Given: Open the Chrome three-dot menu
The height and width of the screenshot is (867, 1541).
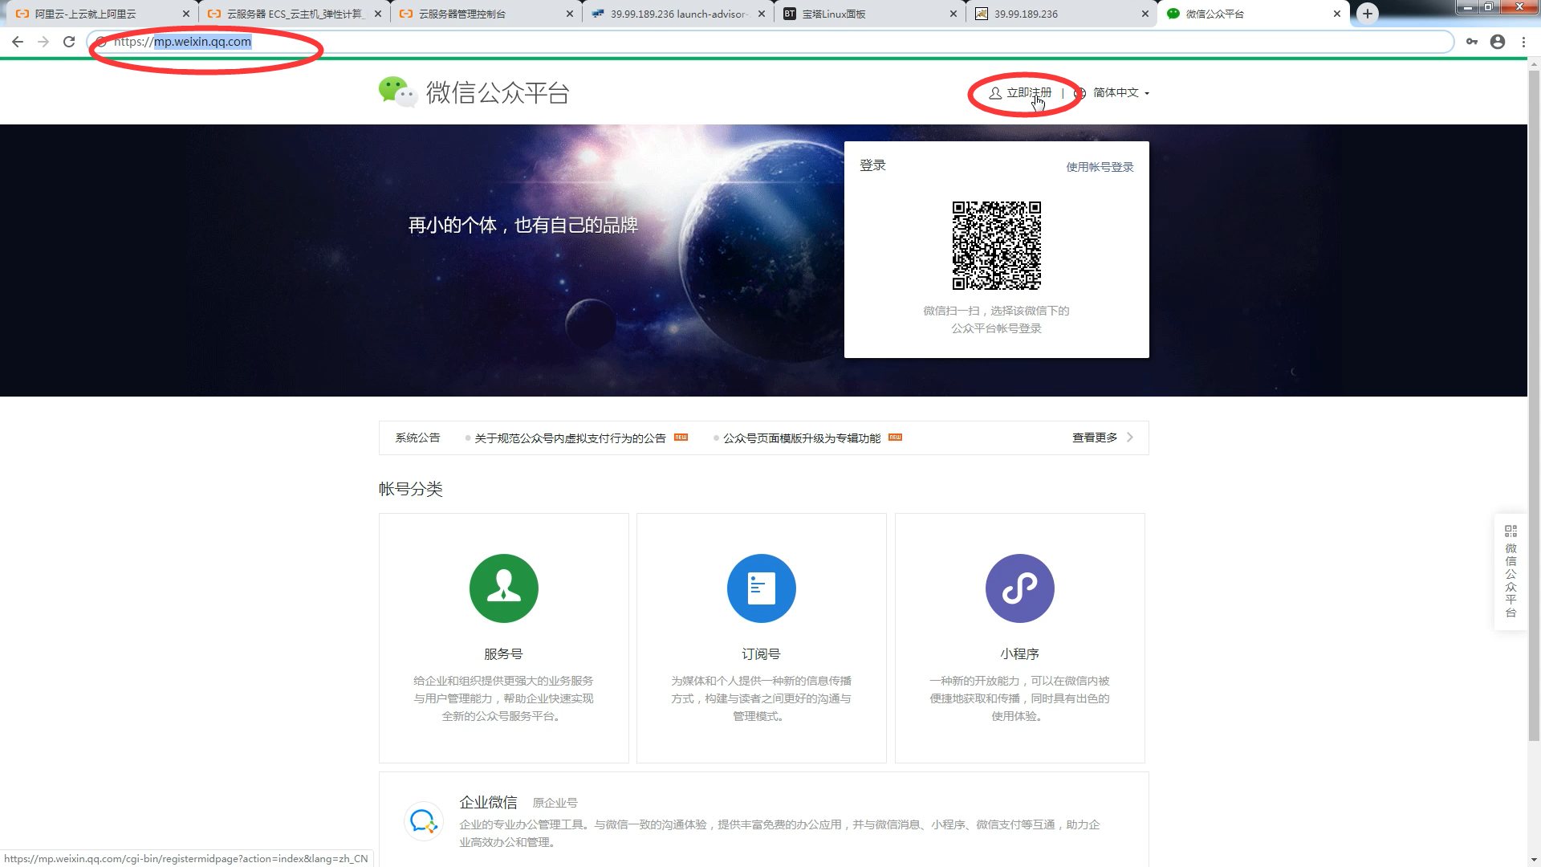Looking at the screenshot, I should (x=1523, y=42).
